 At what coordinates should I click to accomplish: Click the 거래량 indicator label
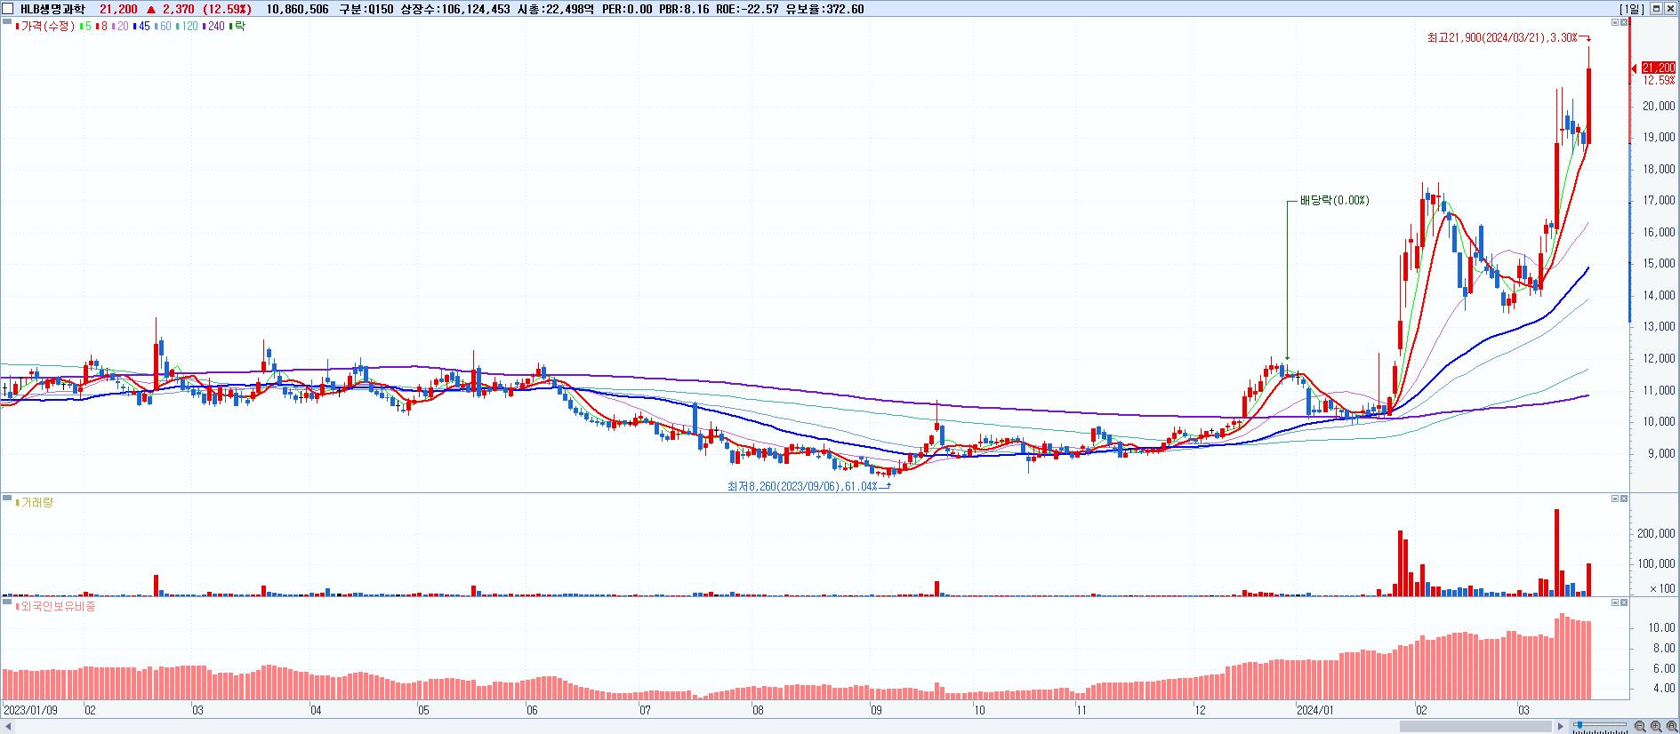pos(36,503)
